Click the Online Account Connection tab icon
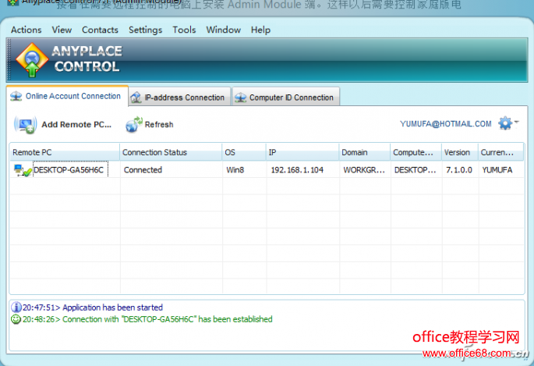 pos(16,97)
